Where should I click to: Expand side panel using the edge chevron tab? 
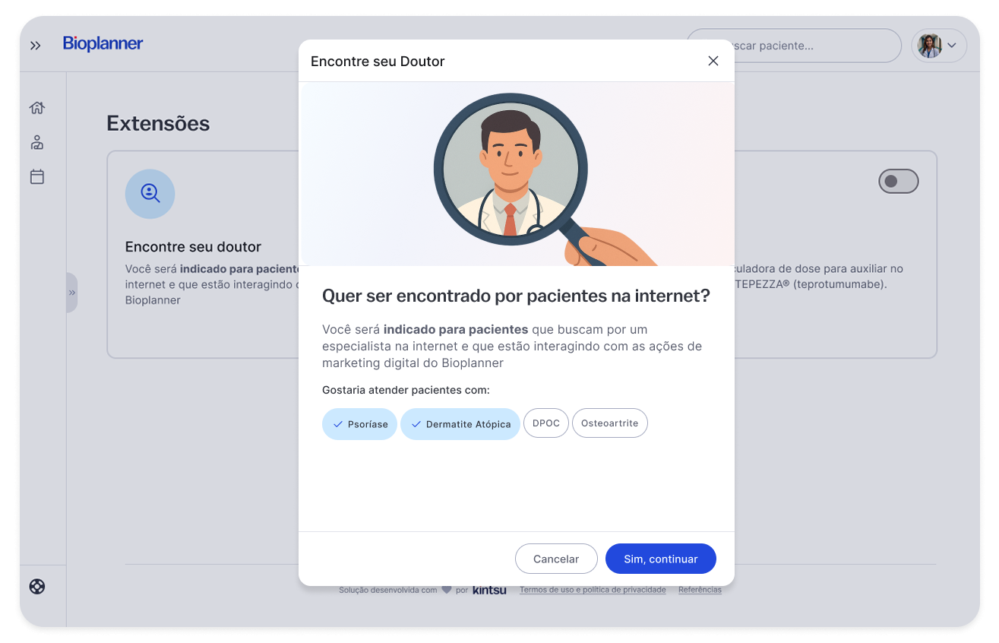pos(72,293)
